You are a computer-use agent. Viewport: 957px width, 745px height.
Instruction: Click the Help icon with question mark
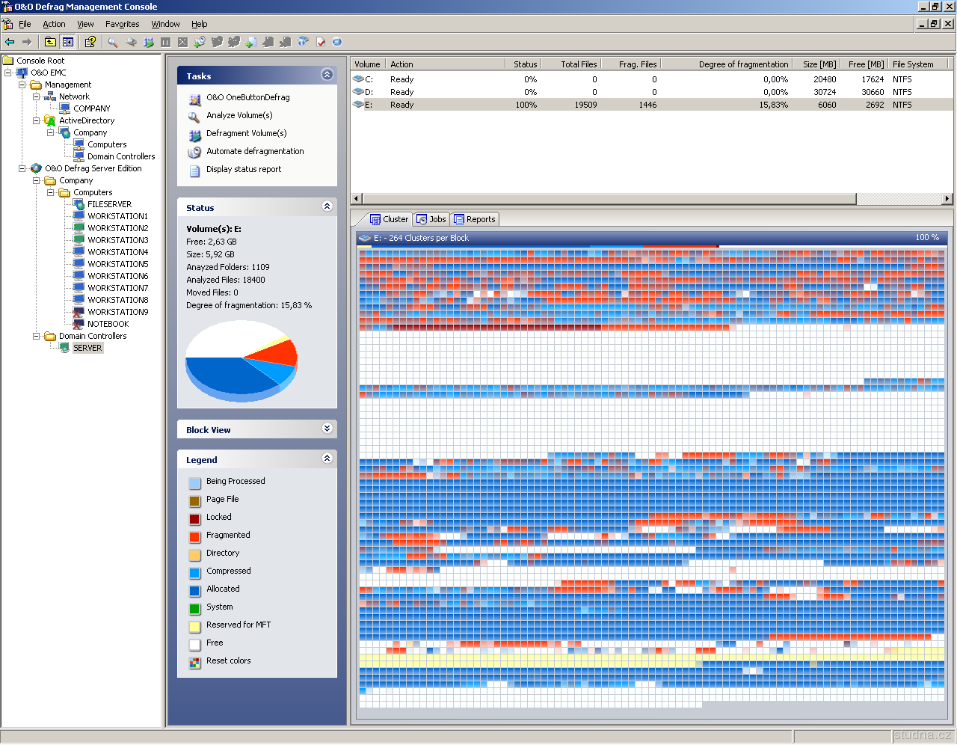[x=90, y=42]
